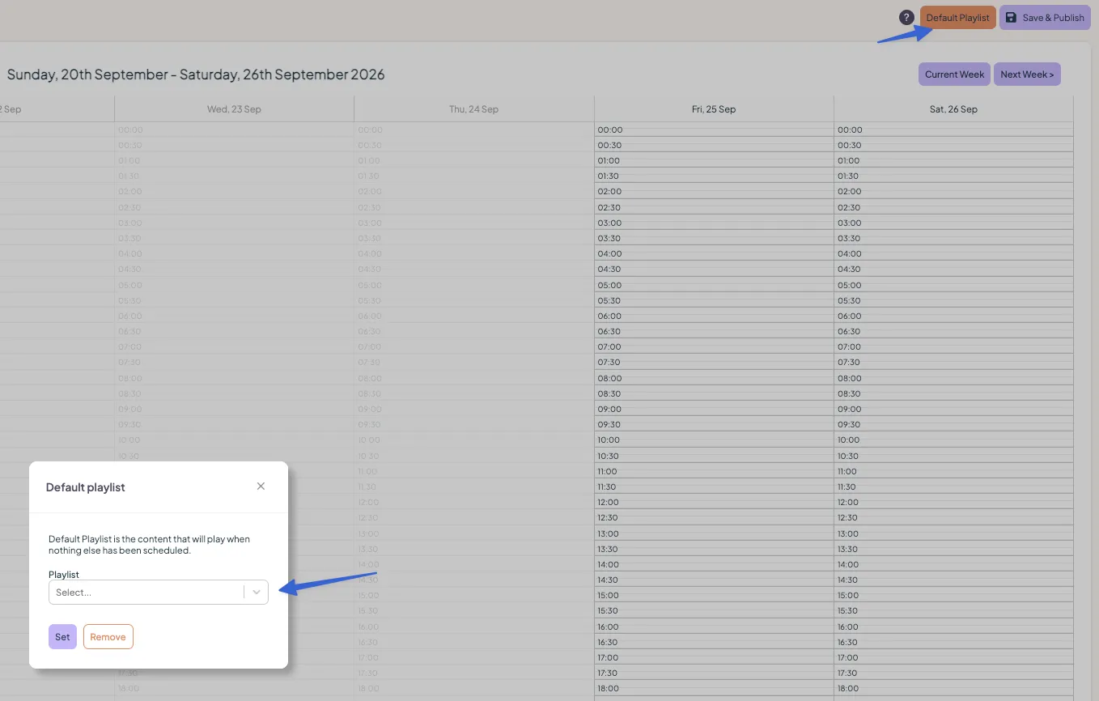Viewport: 1099px width, 701px height.
Task: Select the 08:30 slot on Saturday
Action: point(953,394)
